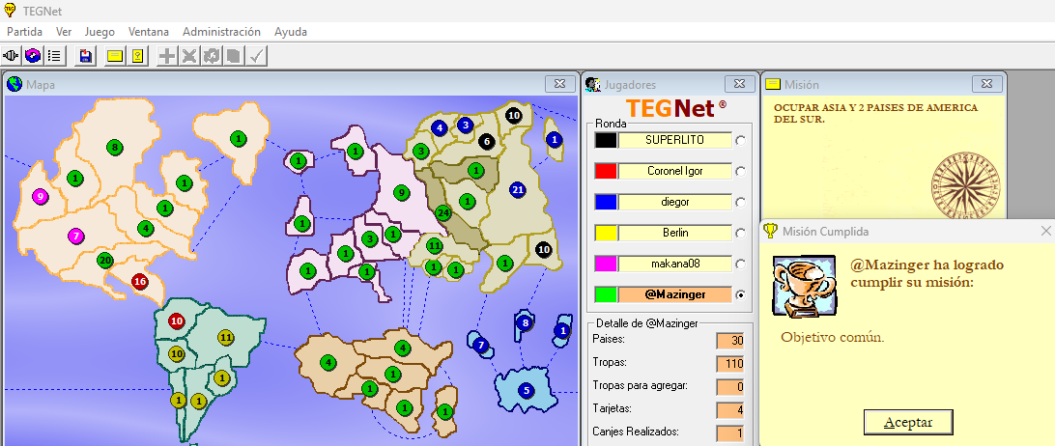
Task: Click the gray checkmark toolbar icon
Action: click(x=256, y=56)
